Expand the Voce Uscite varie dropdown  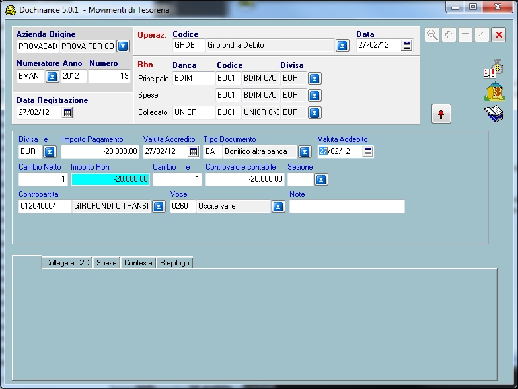click(278, 207)
